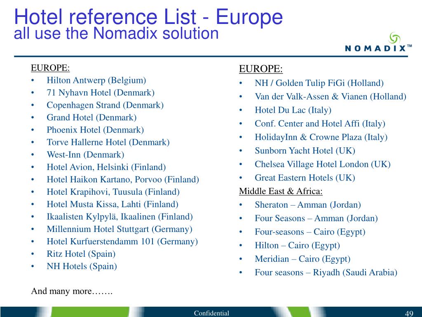Click '71 Nyhavn Hotel (Denmark)' entry
This screenshot has height=317, width=422.
coord(101,93)
